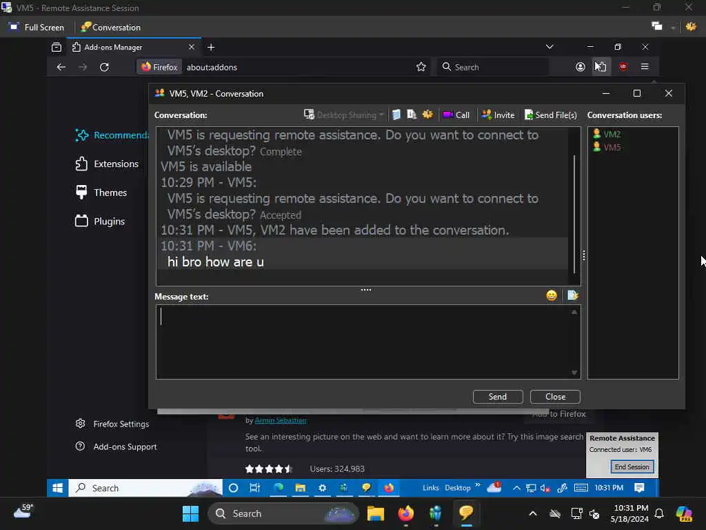Start a video Call
Viewport: 706px width, 530px height.
point(456,115)
